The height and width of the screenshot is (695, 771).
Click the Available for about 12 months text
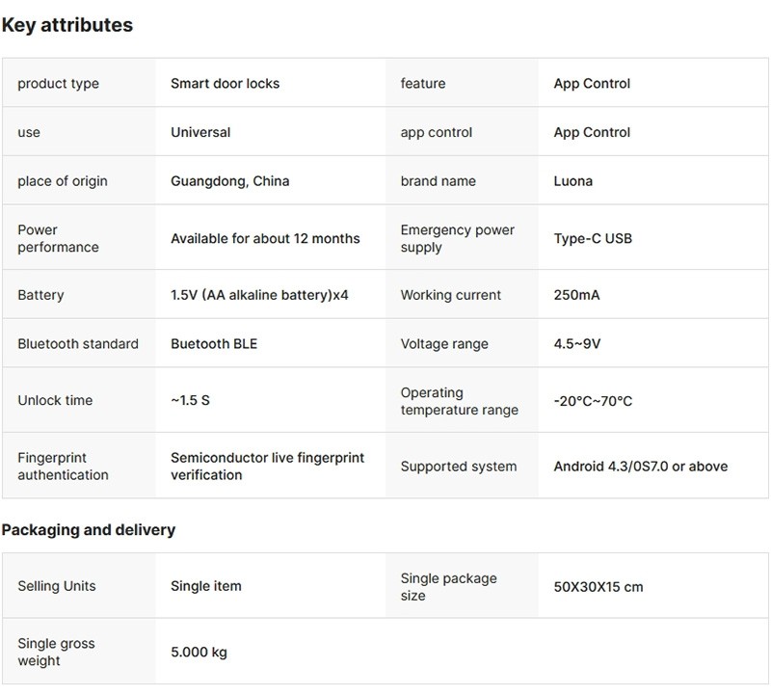click(265, 238)
